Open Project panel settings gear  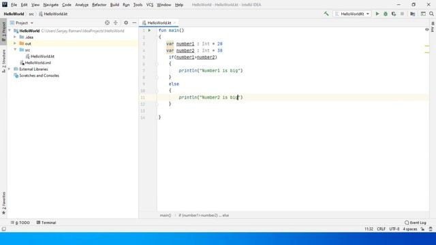pos(126,22)
